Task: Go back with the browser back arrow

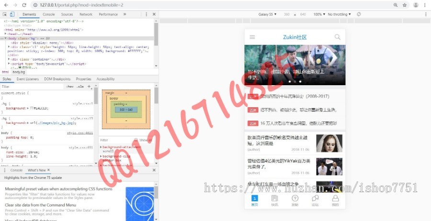Action: coord(6,5)
